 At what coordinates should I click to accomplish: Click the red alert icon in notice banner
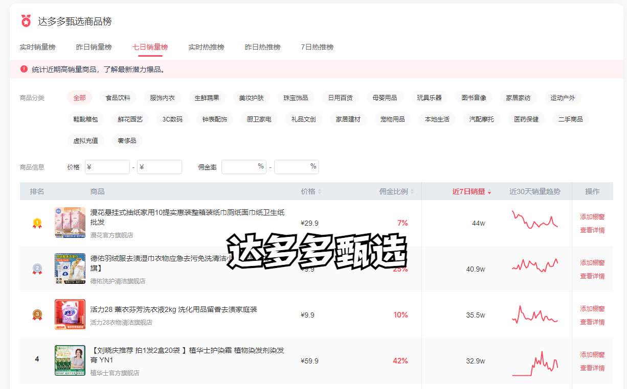point(24,69)
